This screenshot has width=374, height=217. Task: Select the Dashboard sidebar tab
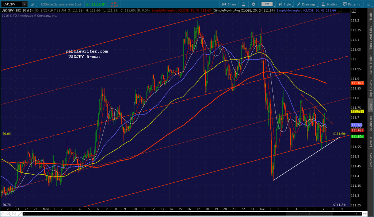[x=371, y=123]
